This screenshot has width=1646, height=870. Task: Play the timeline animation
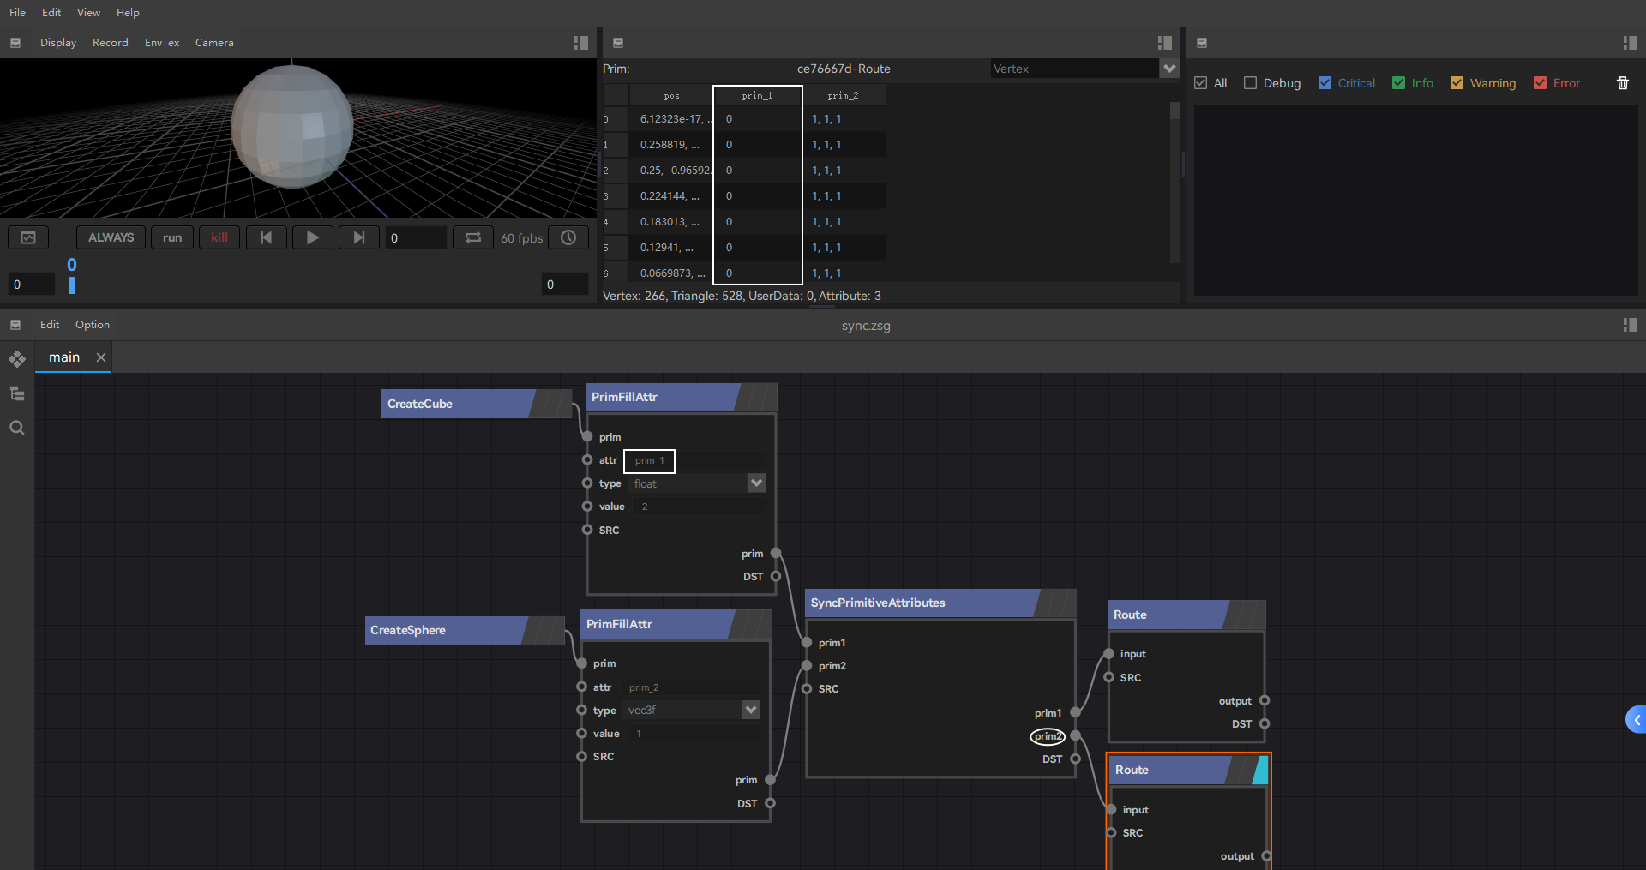(313, 237)
